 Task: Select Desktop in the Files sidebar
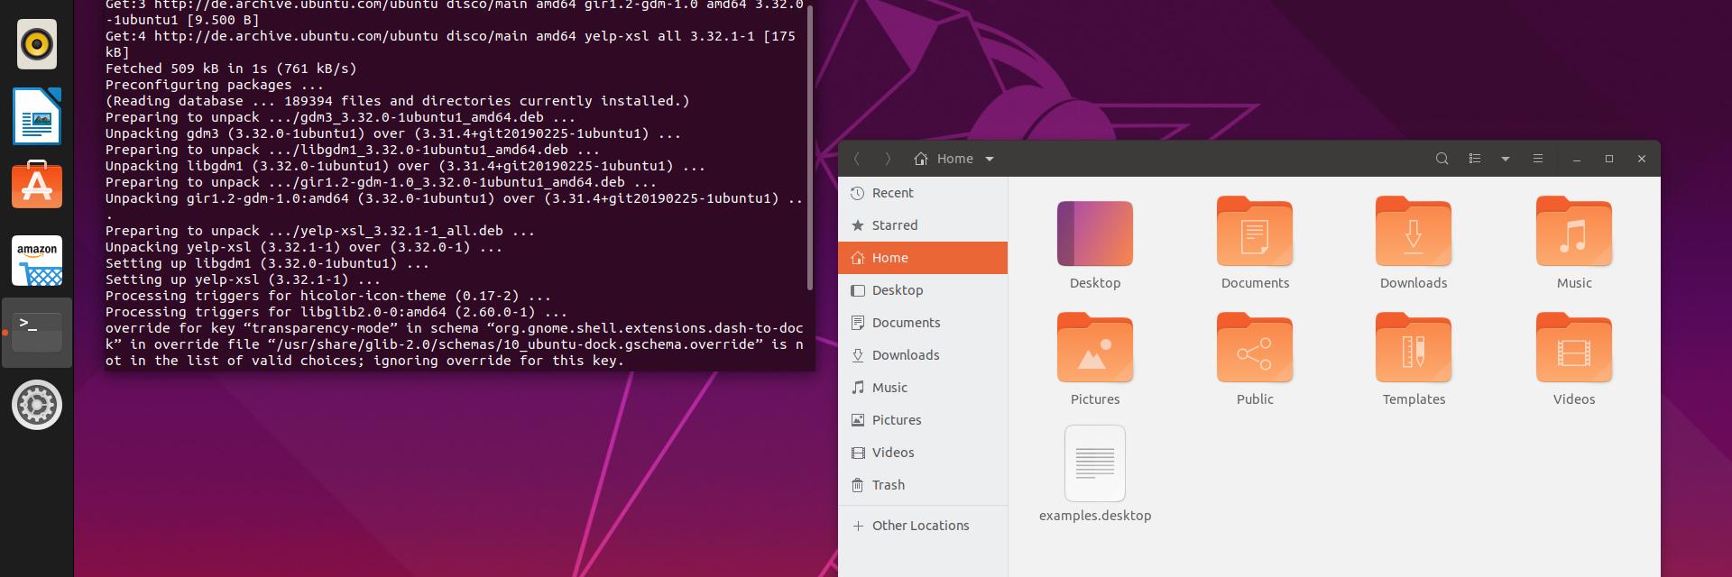pyautogui.click(x=923, y=290)
